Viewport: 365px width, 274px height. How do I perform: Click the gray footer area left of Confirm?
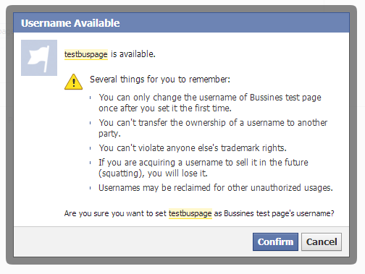[x=133, y=241]
